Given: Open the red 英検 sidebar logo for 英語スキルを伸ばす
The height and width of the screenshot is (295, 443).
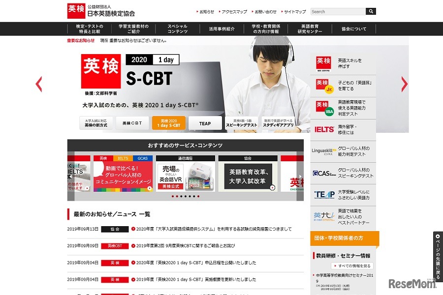Looking at the screenshot, I should pyautogui.click(x=323, y=63).
